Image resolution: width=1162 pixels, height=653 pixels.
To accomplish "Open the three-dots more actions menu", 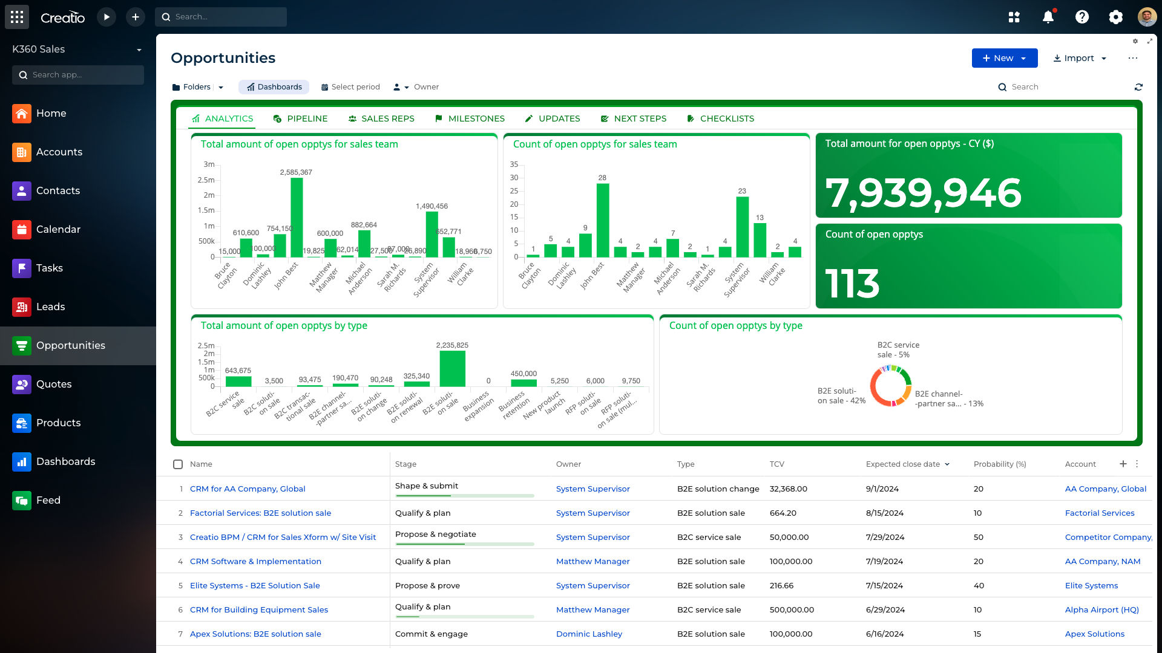I will tap(1133, 58).
